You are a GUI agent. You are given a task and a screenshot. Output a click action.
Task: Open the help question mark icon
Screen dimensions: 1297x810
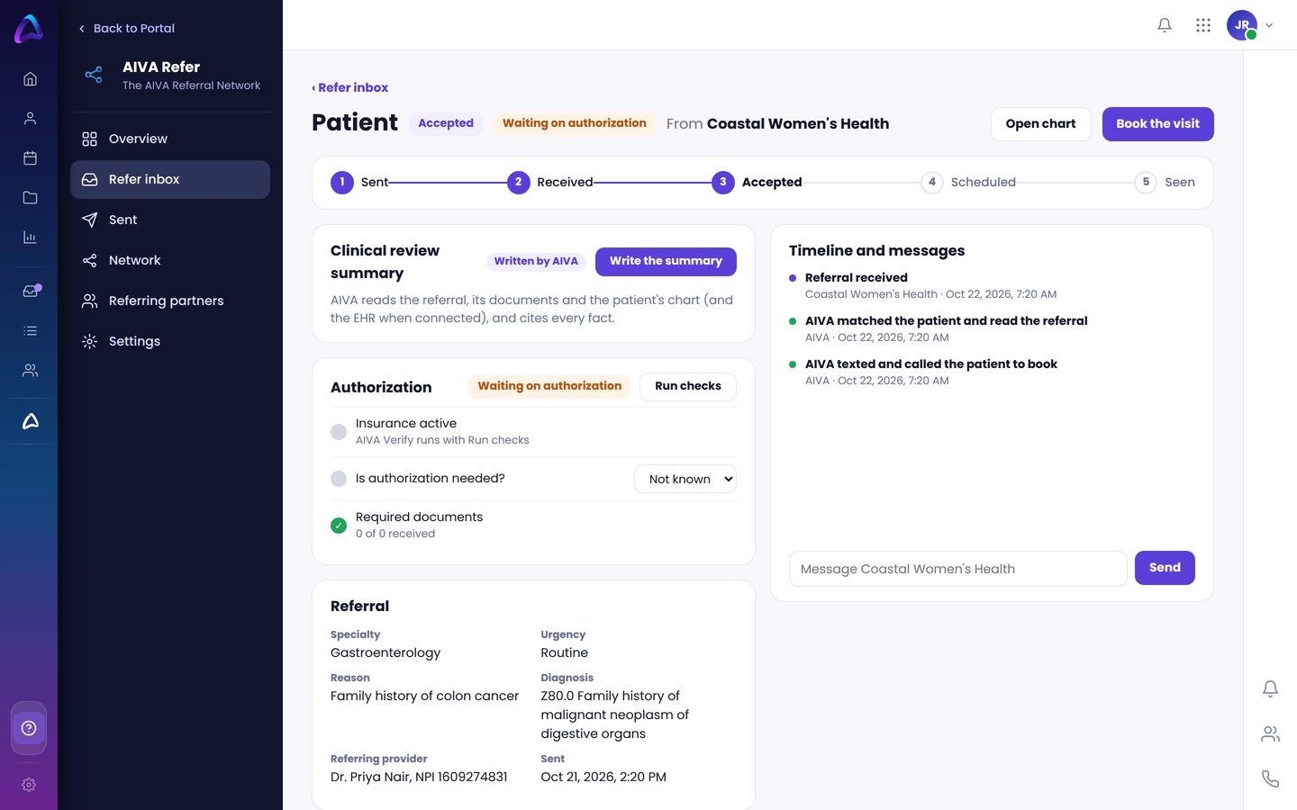click(x=29, y=728)
